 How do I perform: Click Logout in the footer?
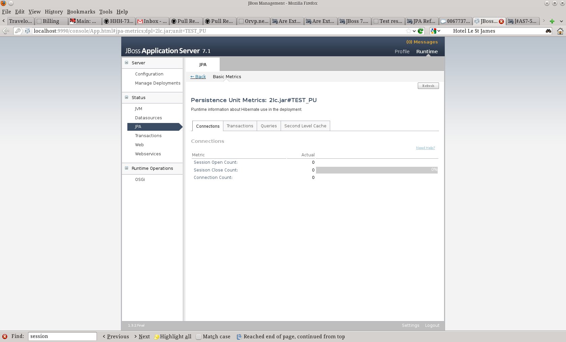tap(432, 325)
